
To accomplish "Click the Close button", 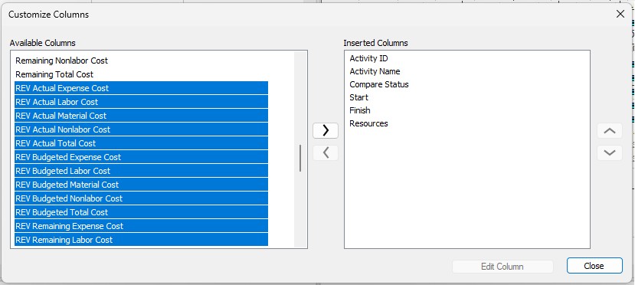I will [x=594, y=266].
